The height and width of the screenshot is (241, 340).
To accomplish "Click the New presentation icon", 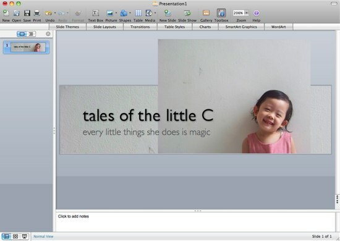I will click(x=6, y=13).
